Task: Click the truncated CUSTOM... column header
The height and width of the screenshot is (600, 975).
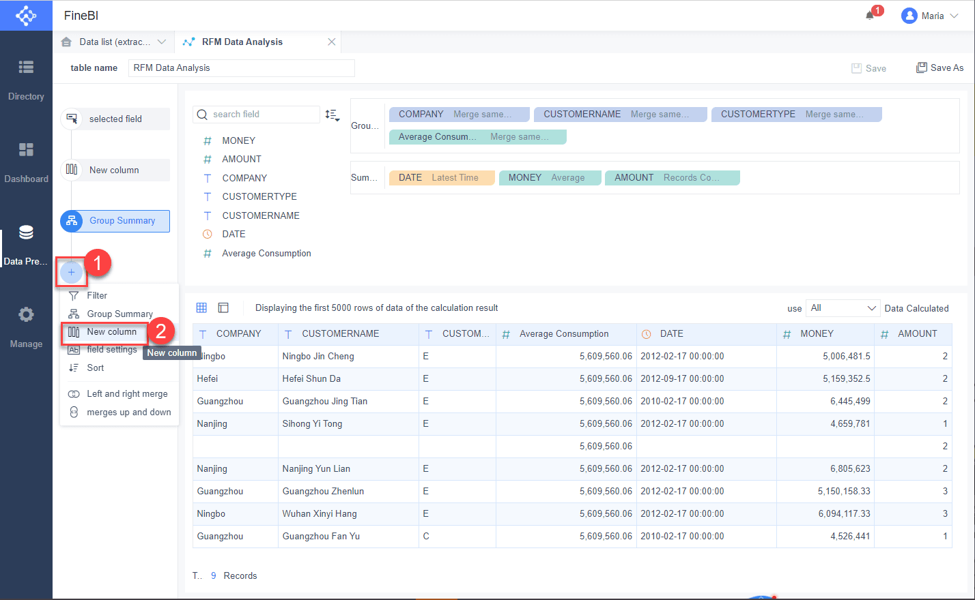Action: (457, 334)
